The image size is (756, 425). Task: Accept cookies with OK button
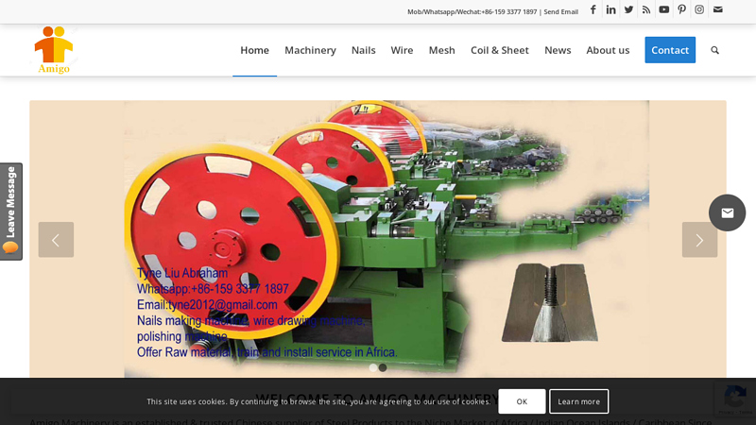pos(522,401)
